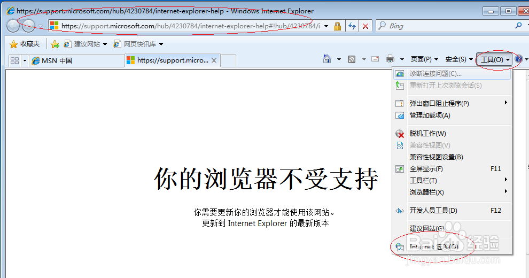Click the developer tools icon in menu
The width and height of the screenshot is (529, 278).
400,211
